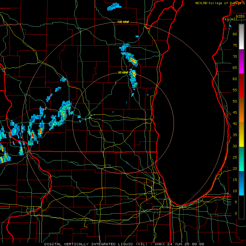
Task: Click the 00:00 time stamp in caption
Action: point(198,244)
